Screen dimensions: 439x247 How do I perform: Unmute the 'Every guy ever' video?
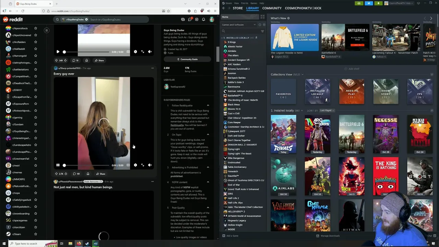point(150,165)
